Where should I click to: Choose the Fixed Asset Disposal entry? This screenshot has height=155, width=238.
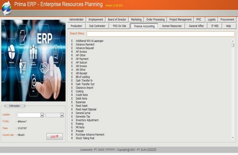point(86,109)
